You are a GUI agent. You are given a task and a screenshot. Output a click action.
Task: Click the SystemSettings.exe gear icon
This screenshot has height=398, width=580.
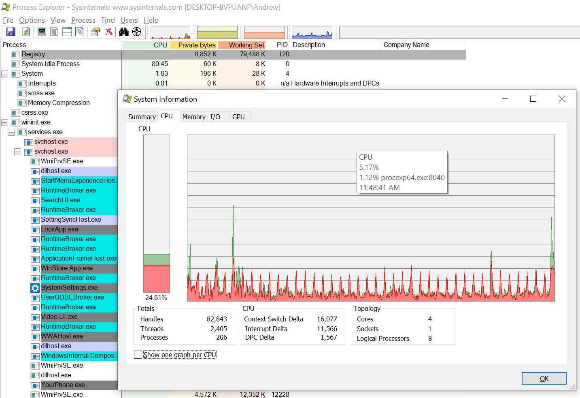click(35, 288)
